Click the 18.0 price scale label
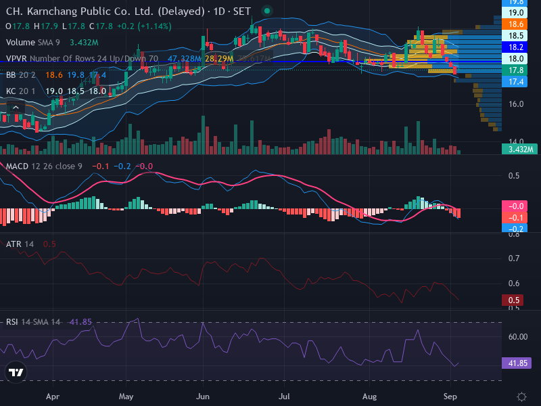The width and height of the screenshot is (541, 406). (515, 59)
